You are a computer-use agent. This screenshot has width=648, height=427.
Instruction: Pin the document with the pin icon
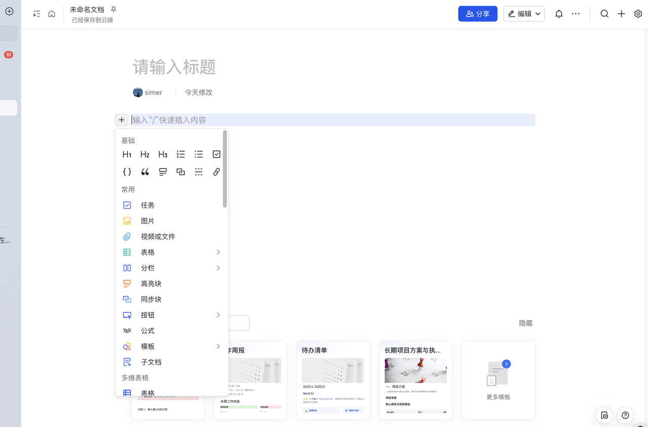click(113, 10)
